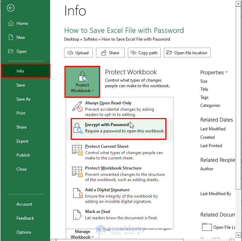This screenshot has width=242, height=241.
Task: Click the Size property label
Action: click(x=204, y=81)
